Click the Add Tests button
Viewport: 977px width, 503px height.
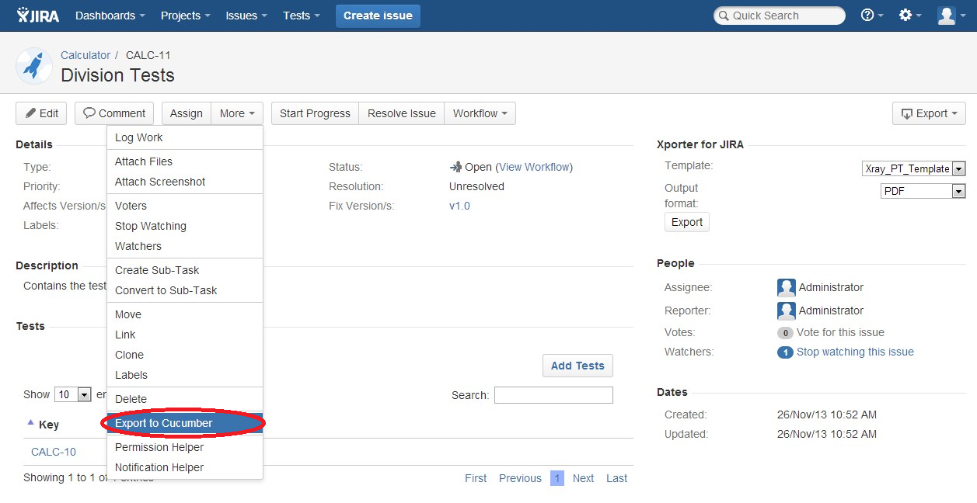pyautogui.click(x=577, y=366)
